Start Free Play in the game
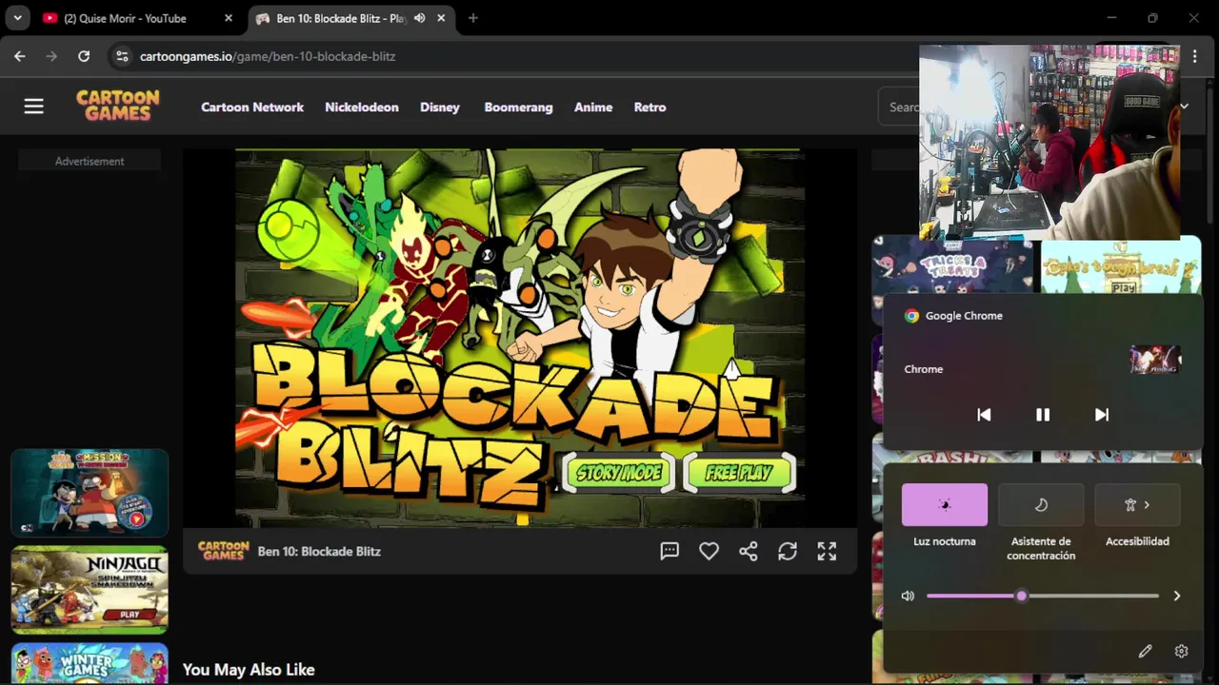Screen dimensions: 1219x685 739,473
